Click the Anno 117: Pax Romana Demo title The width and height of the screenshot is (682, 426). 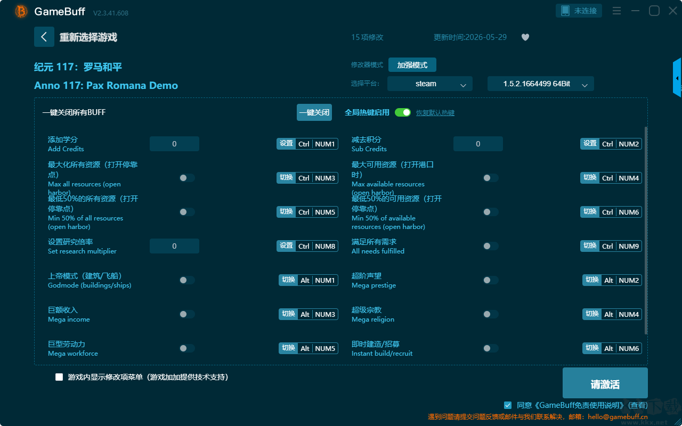point(106,86)
